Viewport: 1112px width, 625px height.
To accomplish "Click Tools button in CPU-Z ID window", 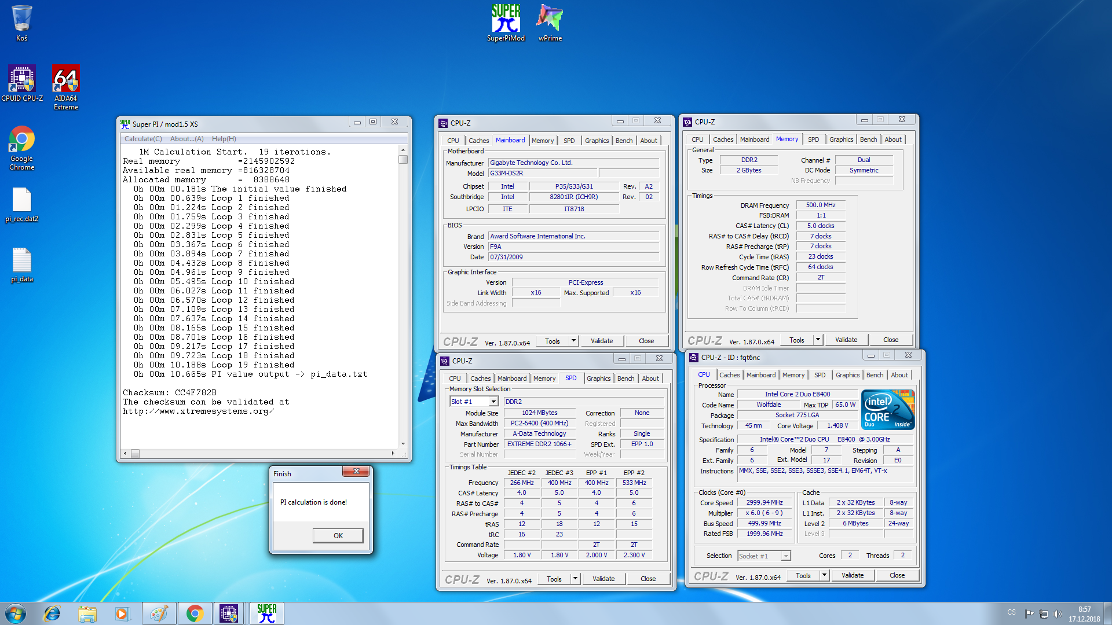I will coord(803,575).
